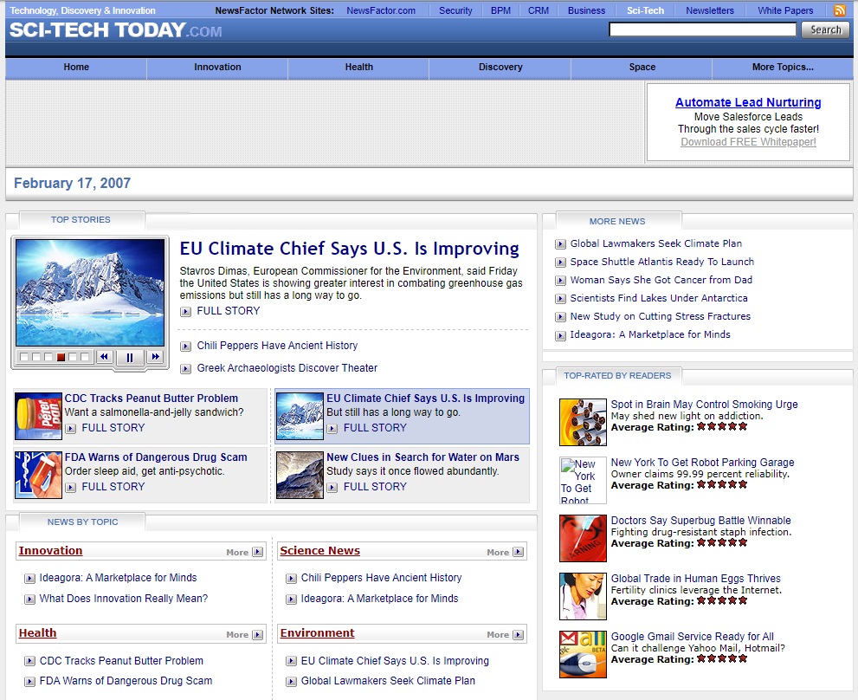Open Automate Lead Nurturing ad link
858x700 pixels.
[x=748, y=102]
